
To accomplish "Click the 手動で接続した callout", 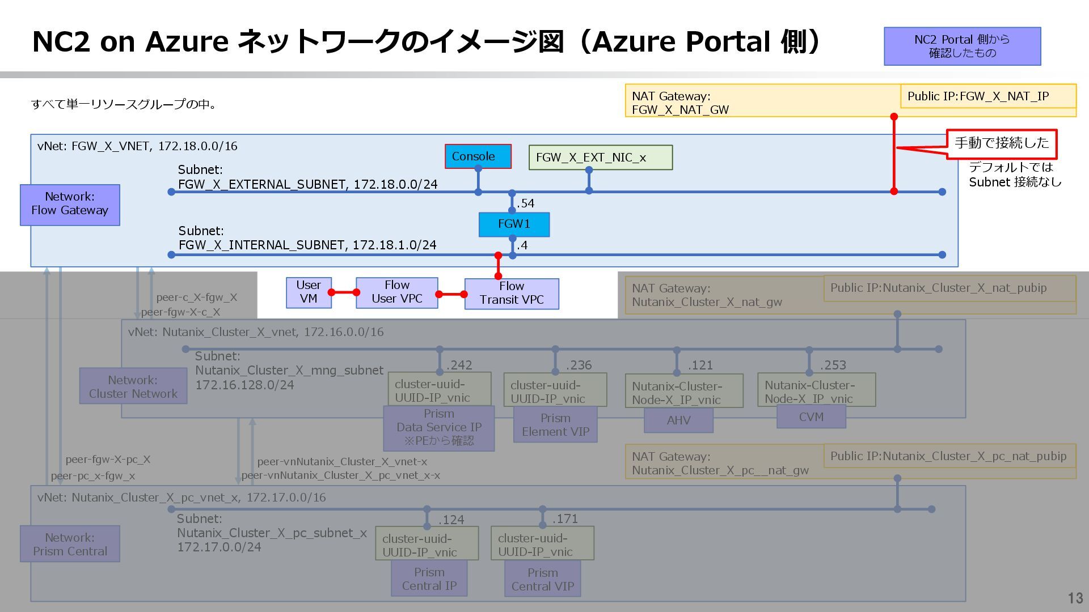I will pos(1002,143).
